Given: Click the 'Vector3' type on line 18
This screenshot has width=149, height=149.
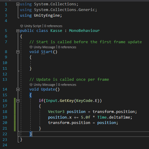Looking at the screenshot, I should coord(56,112).
